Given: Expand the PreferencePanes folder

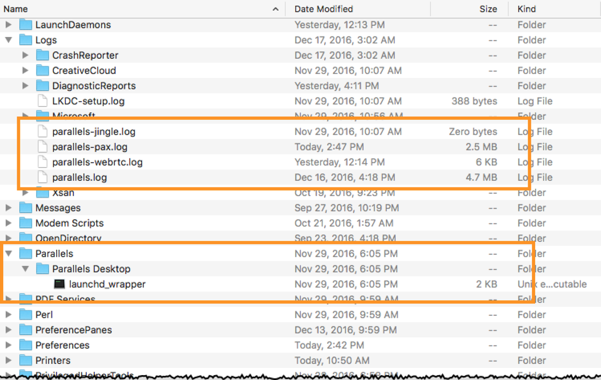Looking at the screenshot, I should pos(8,330).
